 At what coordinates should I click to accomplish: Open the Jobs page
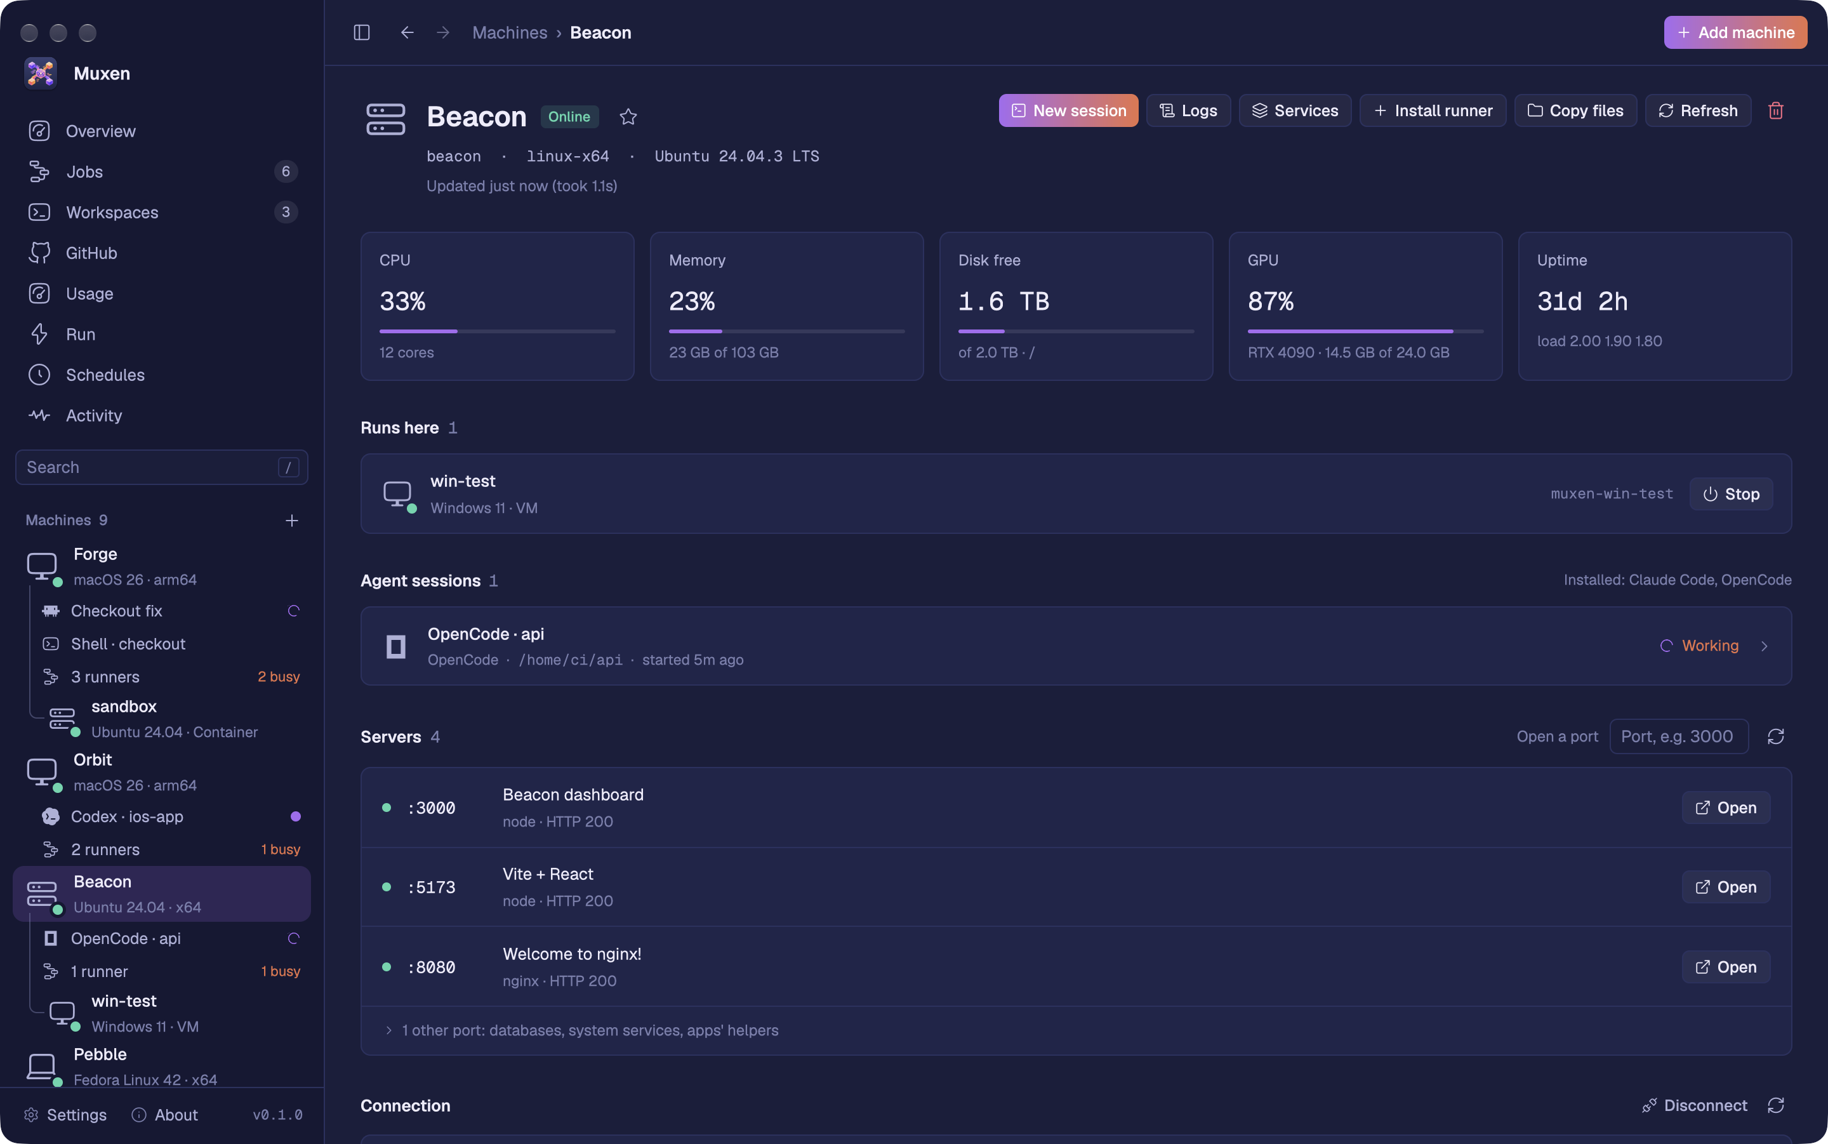click(161, 172)
